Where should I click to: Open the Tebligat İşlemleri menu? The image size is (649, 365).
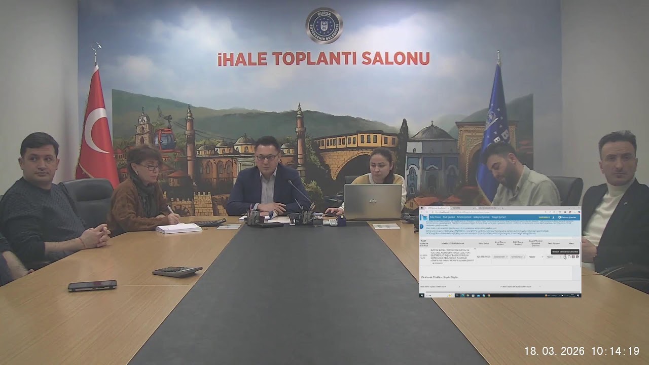[499, 217]
